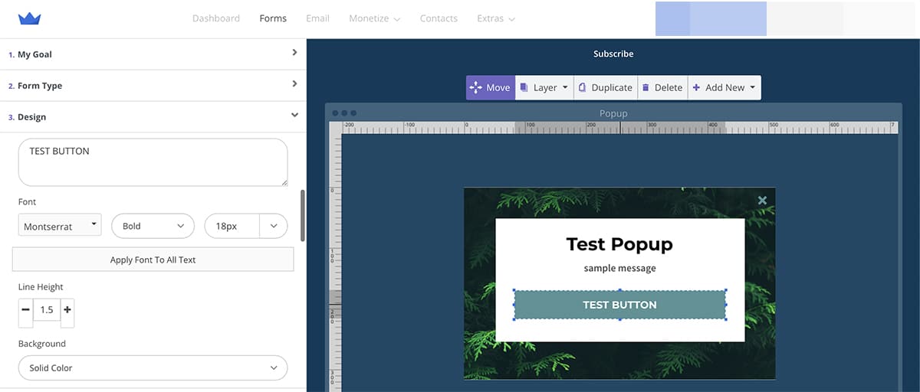The height and width of the screenshot is (392, 920).
Task: Open the font size dropdown arrow
Action: pyautogui.click(x=274, y=226)
